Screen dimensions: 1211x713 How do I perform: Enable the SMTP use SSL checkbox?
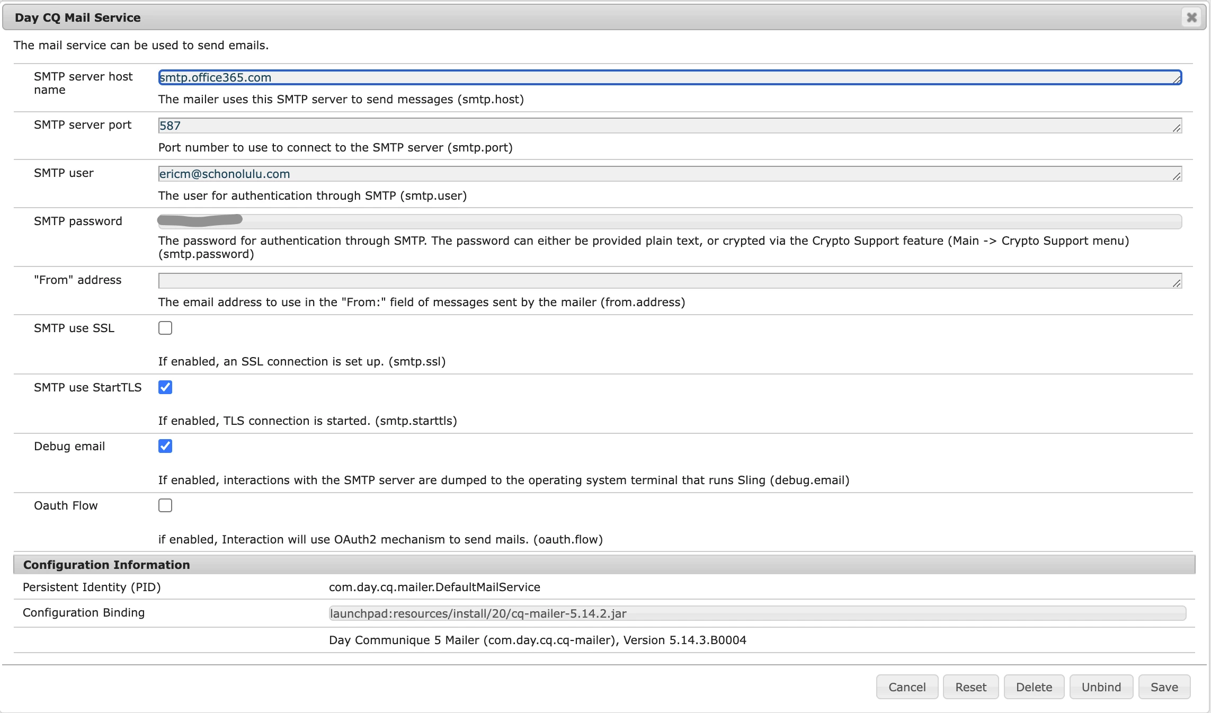165,328
